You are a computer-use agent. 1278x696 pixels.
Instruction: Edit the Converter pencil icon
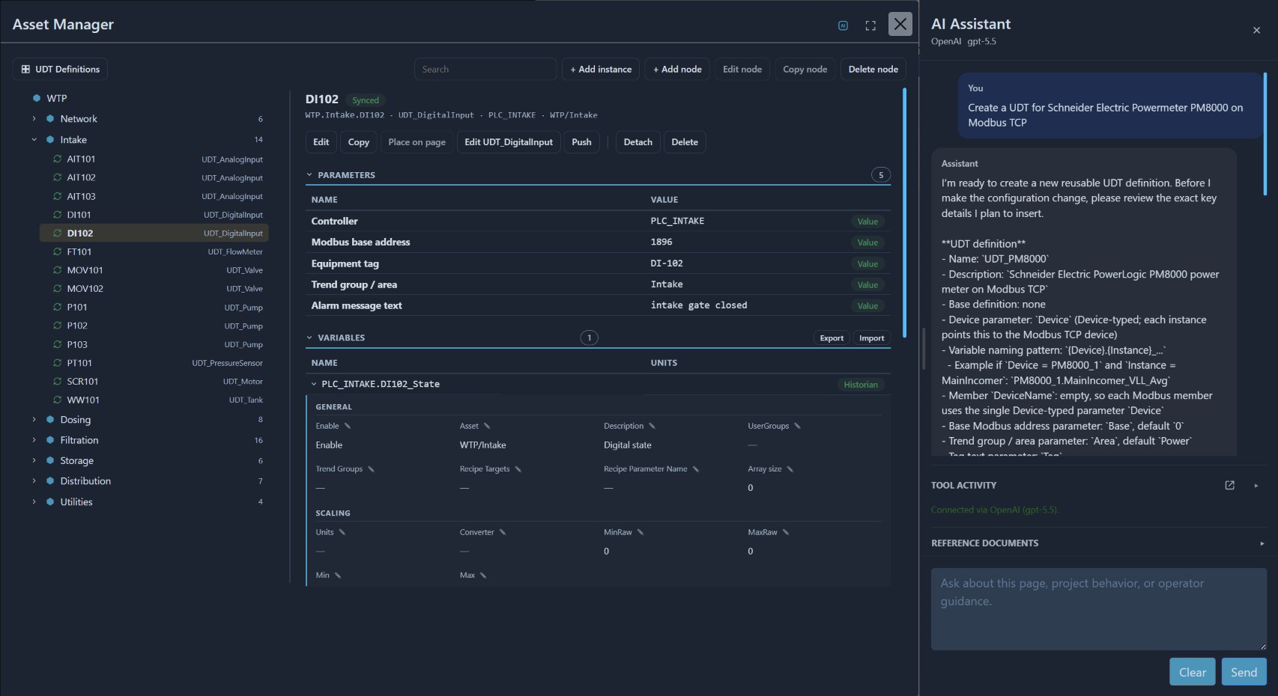[x=503, y=532]
